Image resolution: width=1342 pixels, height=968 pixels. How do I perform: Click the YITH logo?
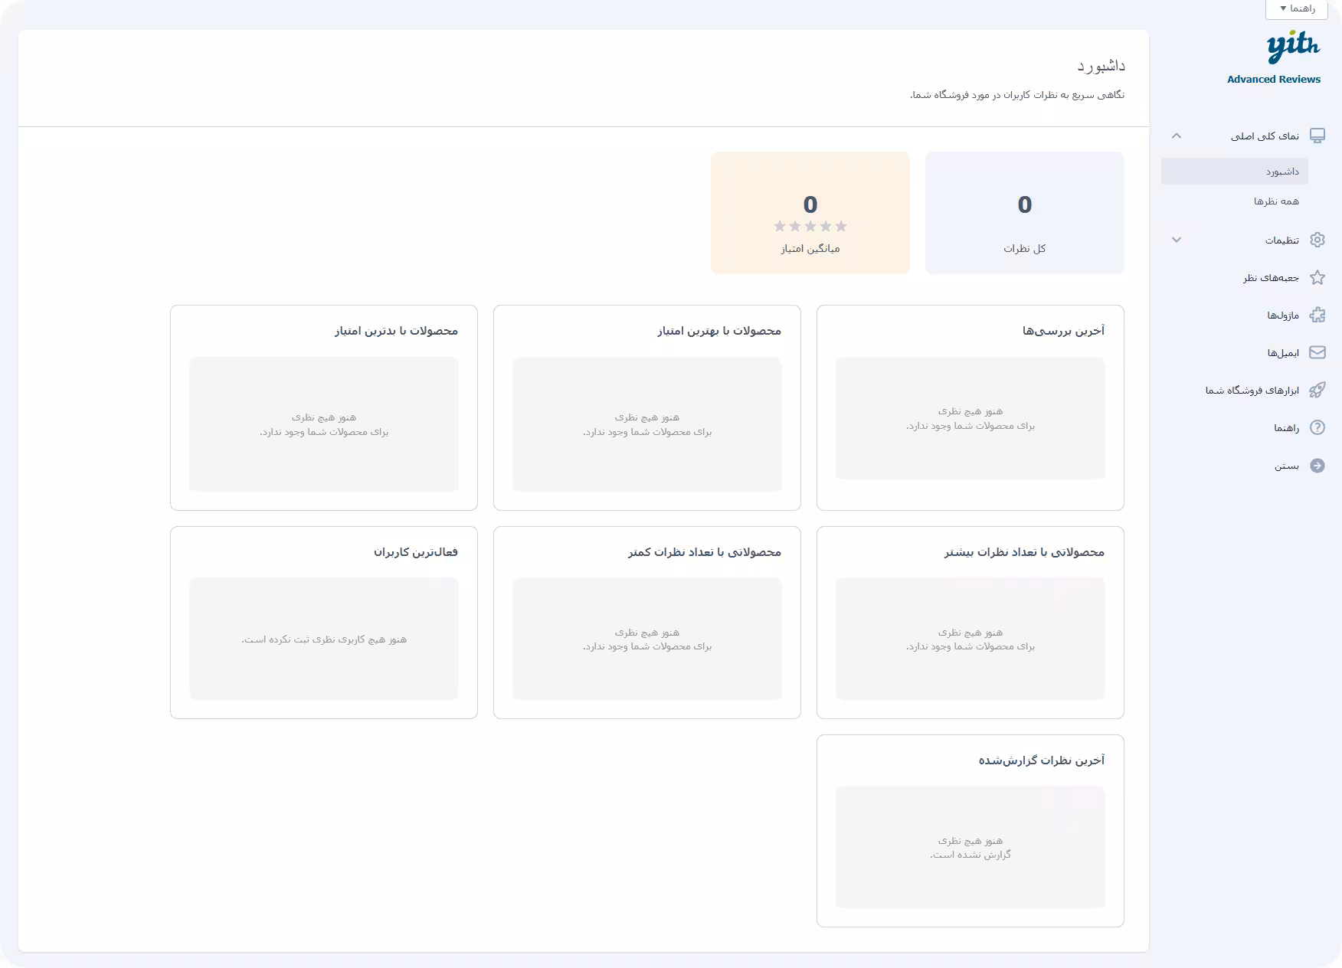coord(1293,47)
